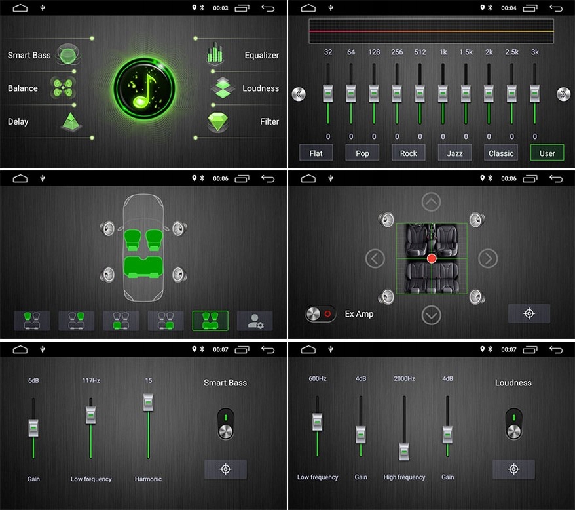Image resolution: width=575 pixels, height=510 pixels.
Task: Choose the all-seats focus preset
Action: (210, 321)
